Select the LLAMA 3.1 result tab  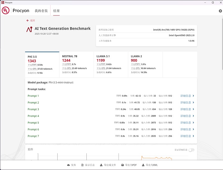(111, 65)
